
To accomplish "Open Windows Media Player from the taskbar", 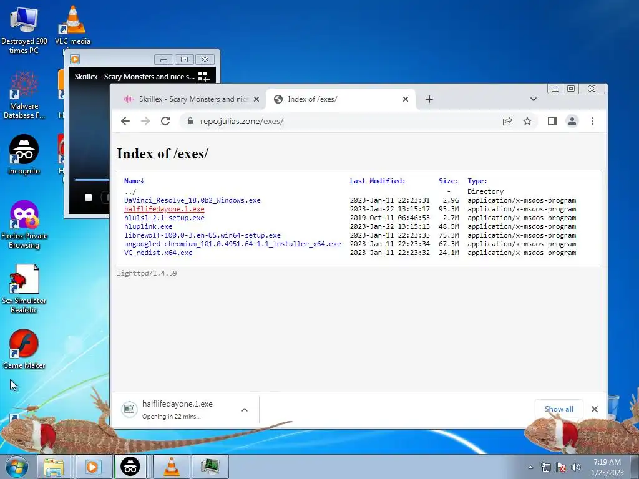I will pos(93,467).
